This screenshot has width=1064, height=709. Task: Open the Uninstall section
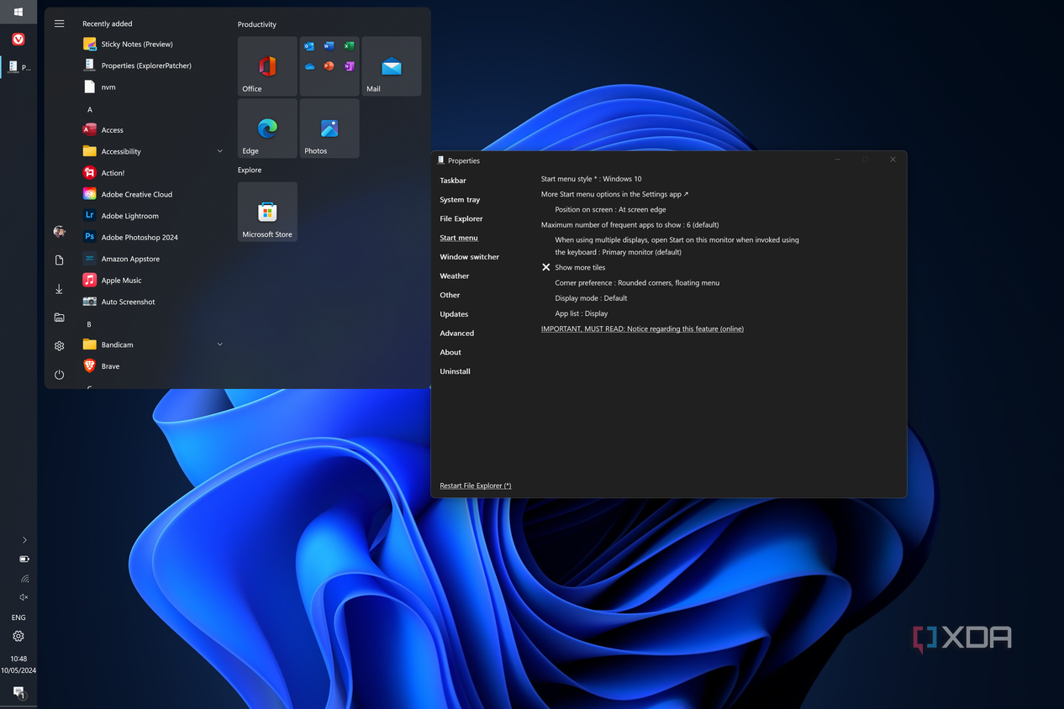pyautogui.click(x=455, y=371)
